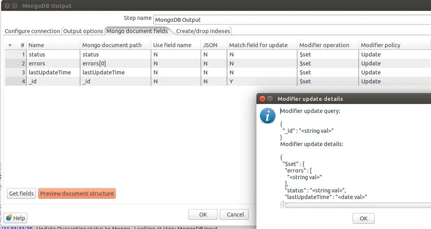Click Update policy cell in lastUpdateTime row

(x=395, y=72)
